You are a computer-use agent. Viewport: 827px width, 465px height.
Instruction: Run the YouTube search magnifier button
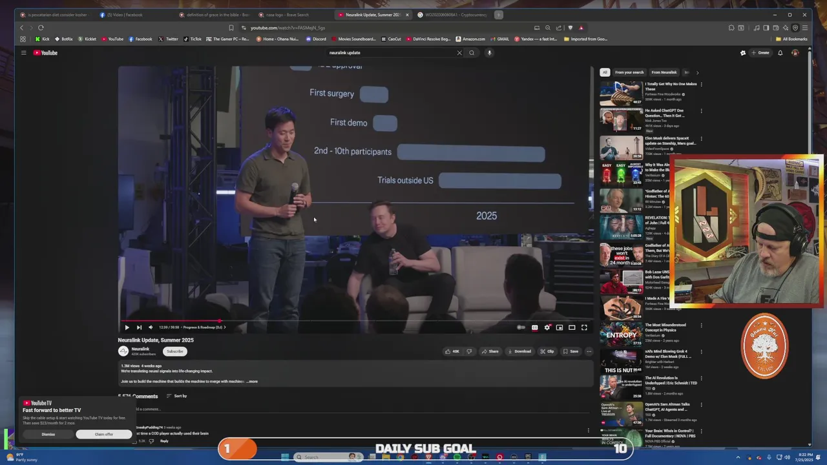(x=472, y=53)
